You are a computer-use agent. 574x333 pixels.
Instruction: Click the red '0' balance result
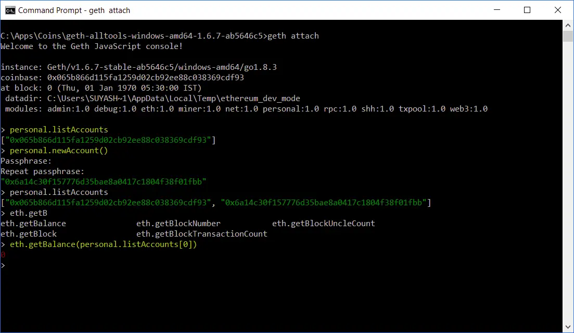[3, 254]
